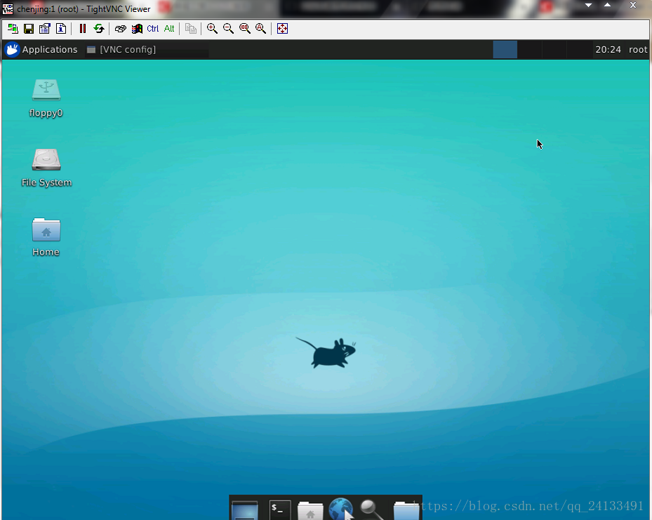Open the home File Manager dock icon
Viewport: 652px width, 520px height.
[310, 510]
